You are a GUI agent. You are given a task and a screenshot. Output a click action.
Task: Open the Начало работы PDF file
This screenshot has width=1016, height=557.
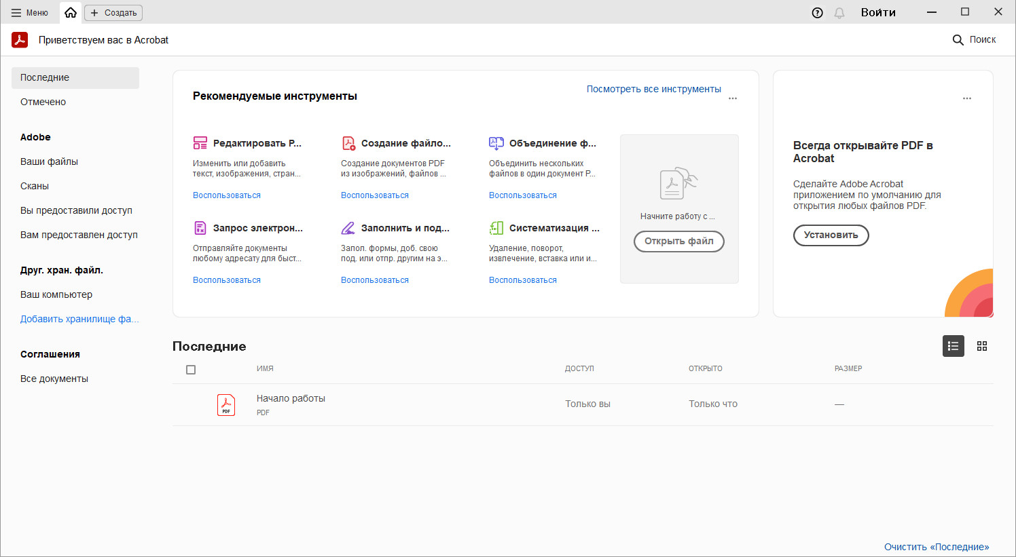point(291,398)
